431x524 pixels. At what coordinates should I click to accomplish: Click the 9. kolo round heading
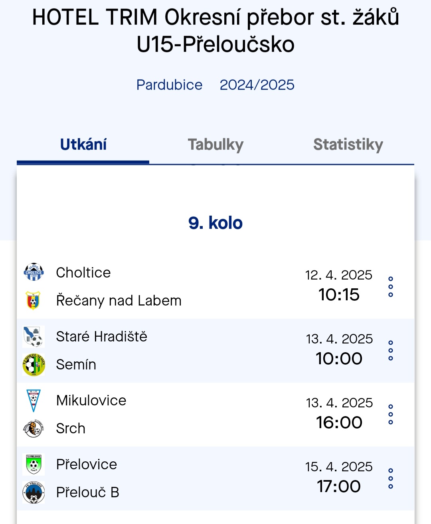(x=215, y=223)
